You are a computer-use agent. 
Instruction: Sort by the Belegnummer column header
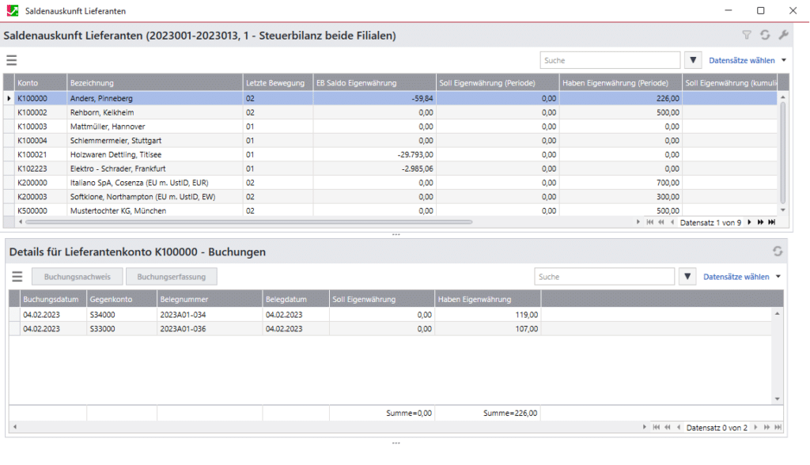pos(210,299)
